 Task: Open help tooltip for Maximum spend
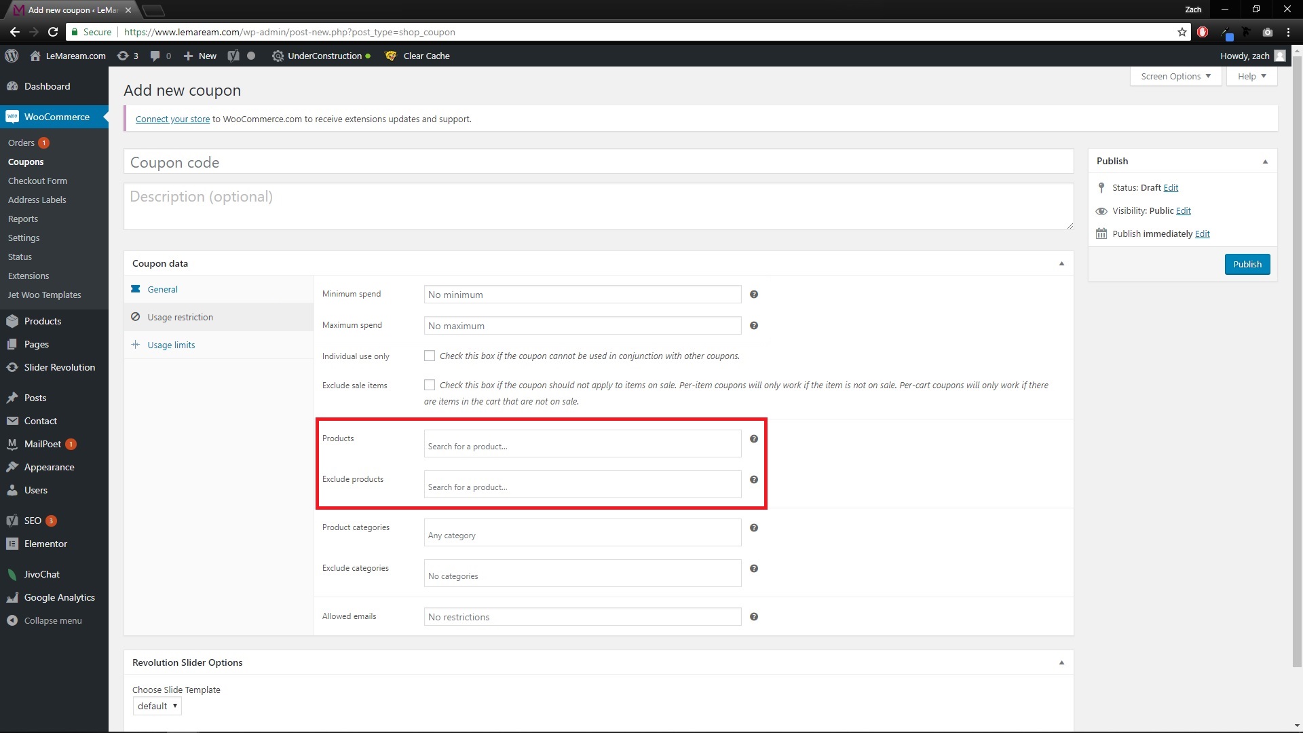pyautogui.click(x=754, y=325)
